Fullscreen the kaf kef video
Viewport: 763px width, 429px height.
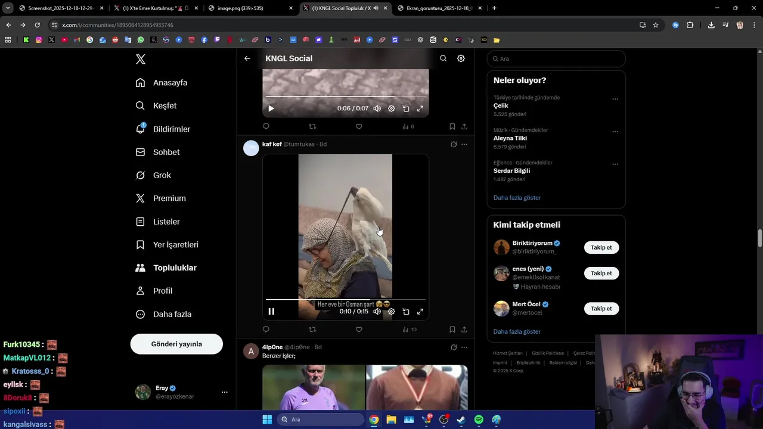click(420, 311)
